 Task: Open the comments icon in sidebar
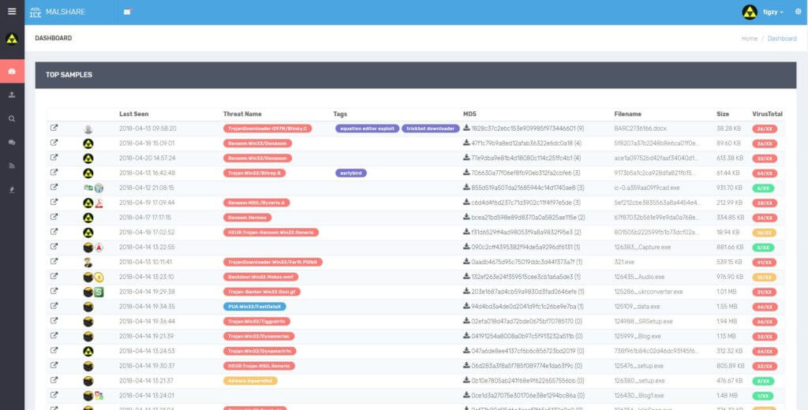[x=12, y=143]
